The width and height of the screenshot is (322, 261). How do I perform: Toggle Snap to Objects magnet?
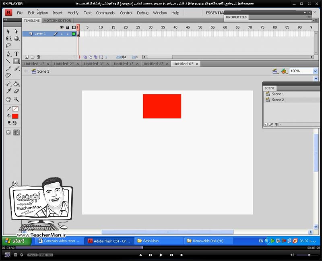(x=17, y=133)
